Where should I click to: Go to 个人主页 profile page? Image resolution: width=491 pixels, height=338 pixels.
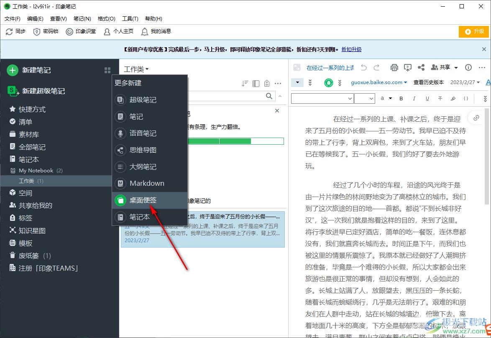tap(118, 31)
